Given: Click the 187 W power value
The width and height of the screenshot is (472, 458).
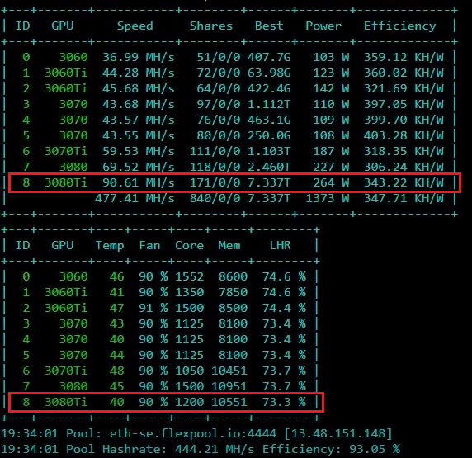Looking at the screenshot, I should point(331,151).
